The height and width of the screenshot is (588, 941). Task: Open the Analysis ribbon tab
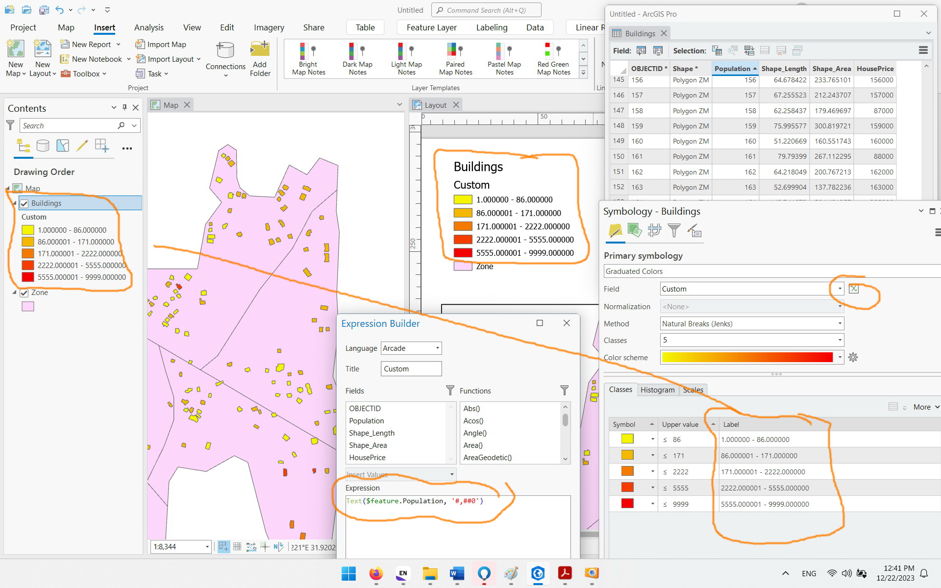click(149, 27)
